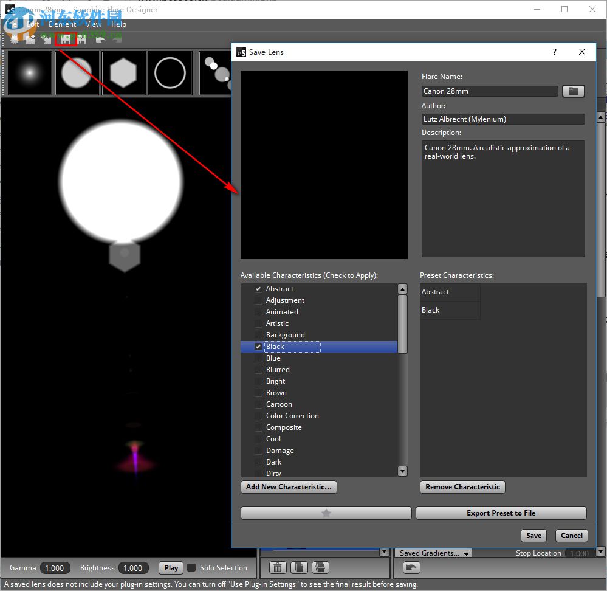This screenshot has height=591, width=607.
Task: Click the Undo arrow toolbar icon
Action: coord(101,39)
